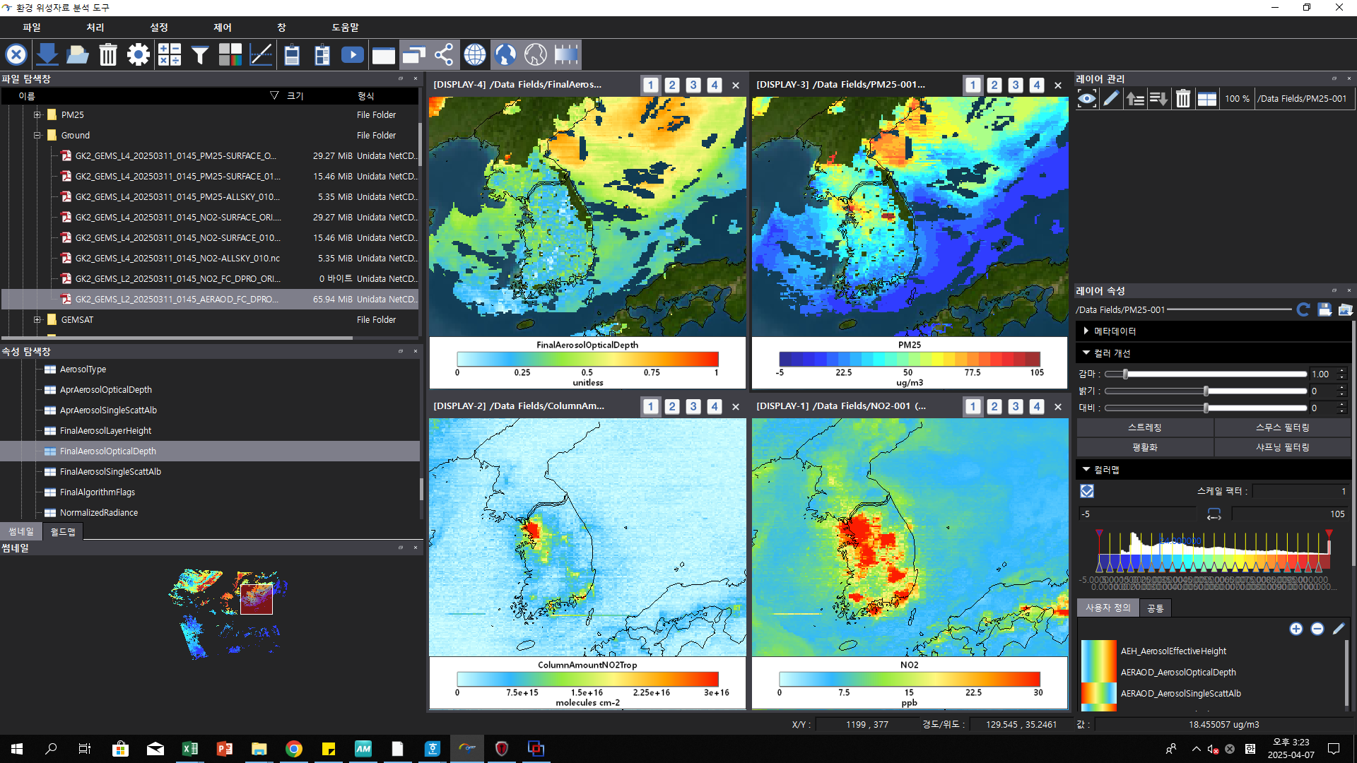Click the share nodes toolbar icon

[444, 54]
